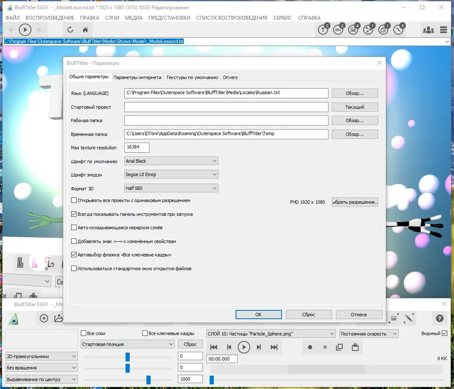Click the «Текущий» button beside Стартовый проект

[354, 107]
